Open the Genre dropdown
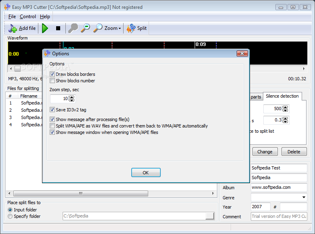The width and height of the screenshot is (315, 234). [304, 197]
